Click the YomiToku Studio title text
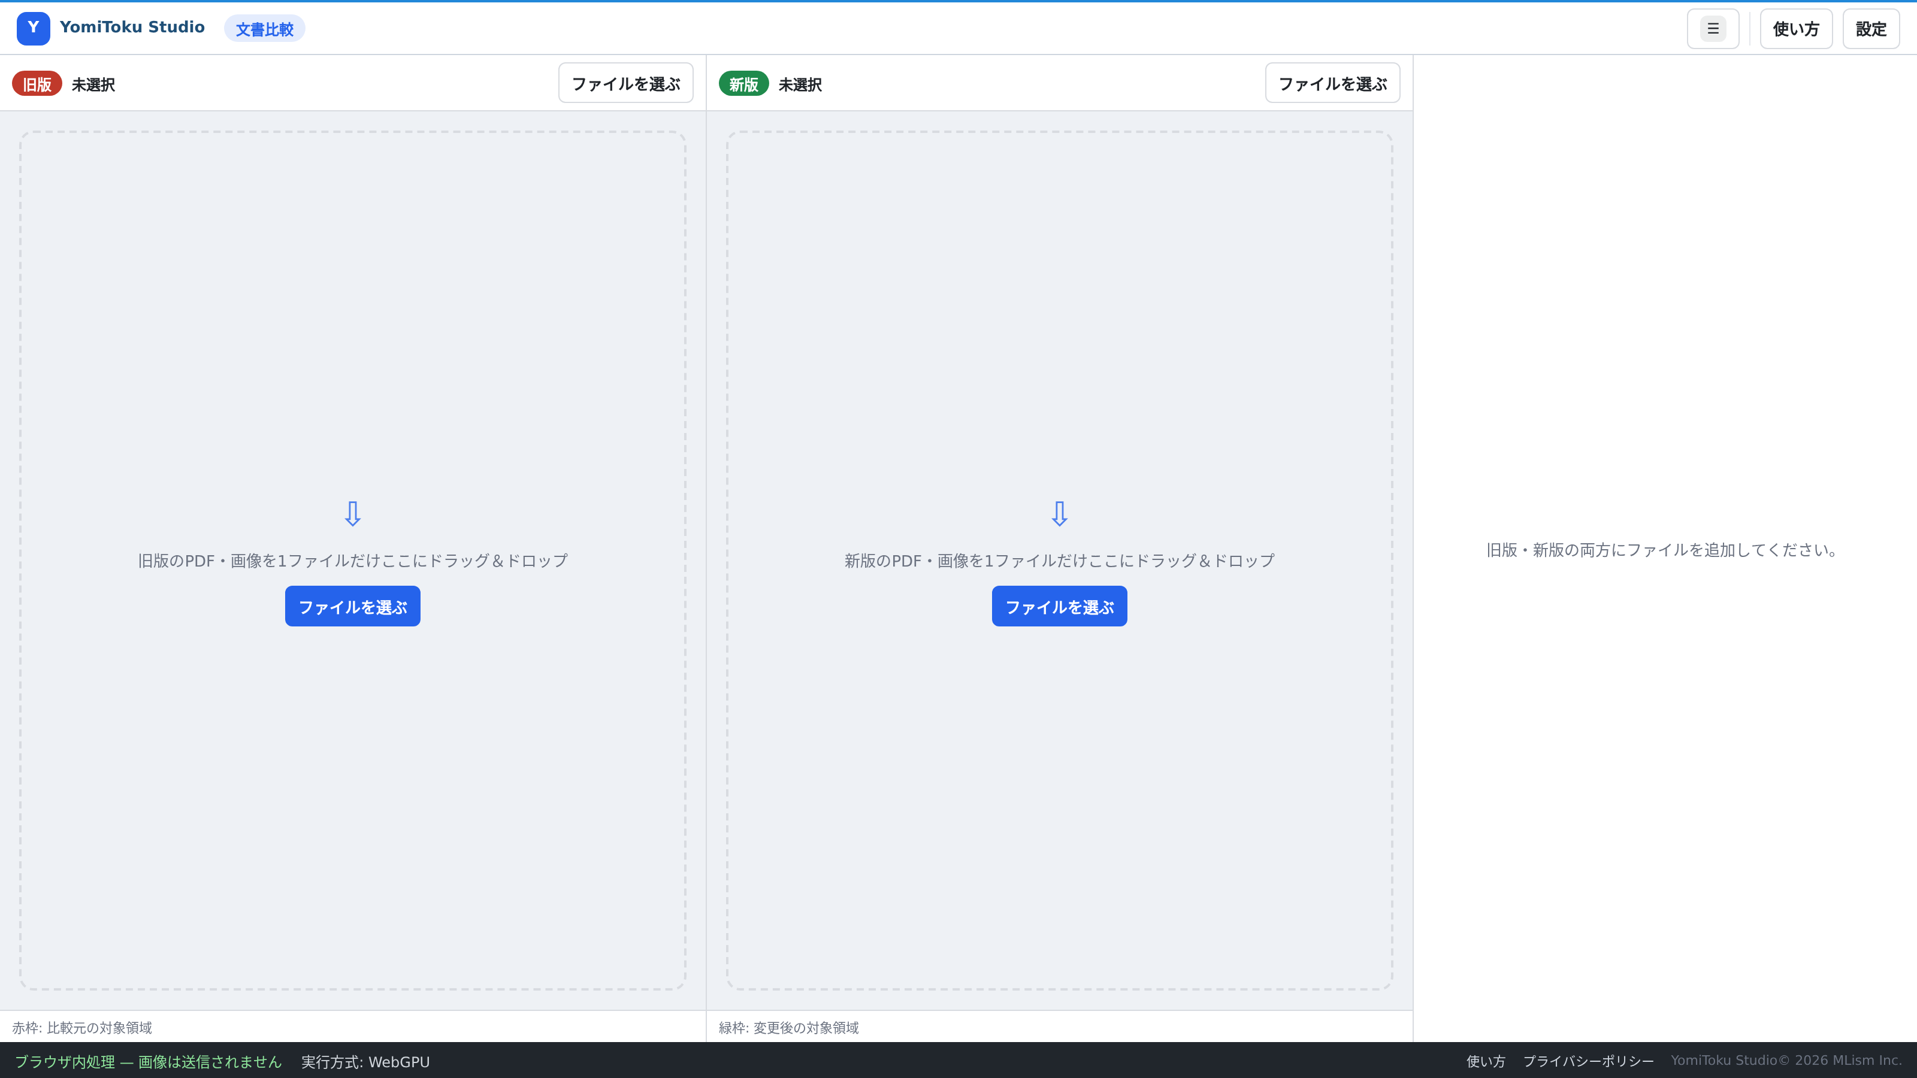This screenshot has width=1917, height=1078. pyautogui.click(x=132, y=28)
